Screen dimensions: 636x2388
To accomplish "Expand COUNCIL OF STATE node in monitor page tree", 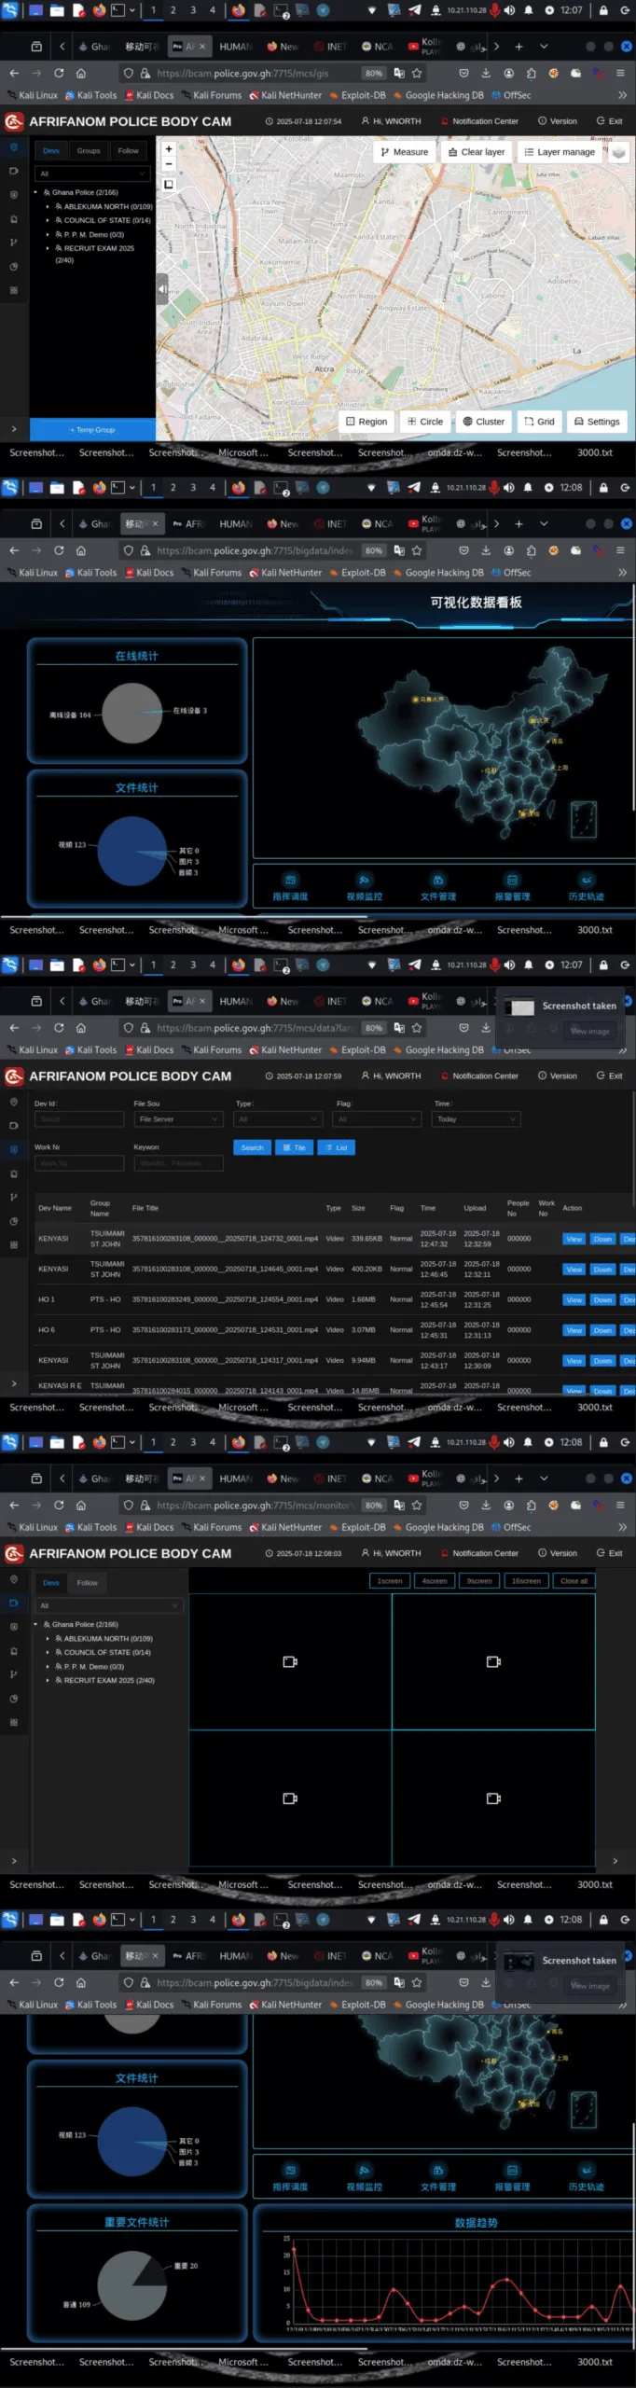I will click(x=48, y=1653).
